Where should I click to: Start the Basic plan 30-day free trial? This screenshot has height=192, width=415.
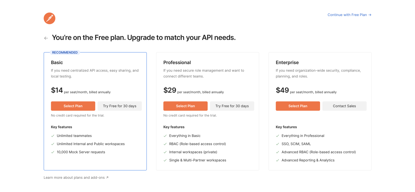[x=120, y=106]
